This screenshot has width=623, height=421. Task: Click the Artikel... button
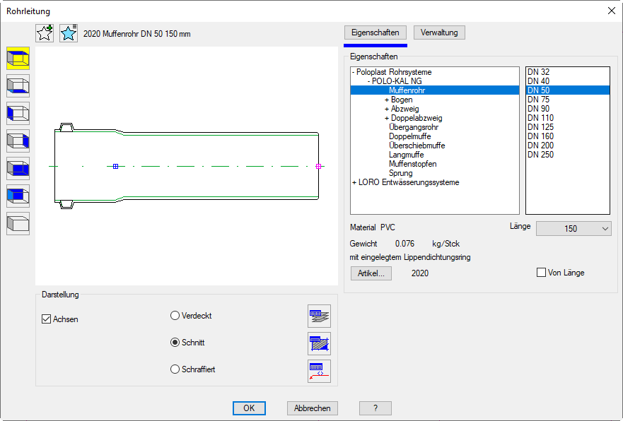371,273
